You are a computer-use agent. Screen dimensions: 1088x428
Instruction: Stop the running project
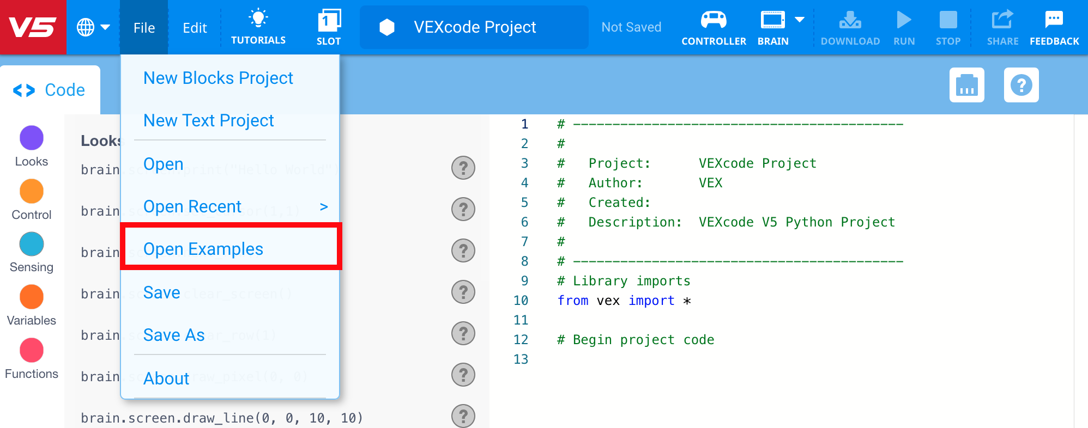click(948, 27)
